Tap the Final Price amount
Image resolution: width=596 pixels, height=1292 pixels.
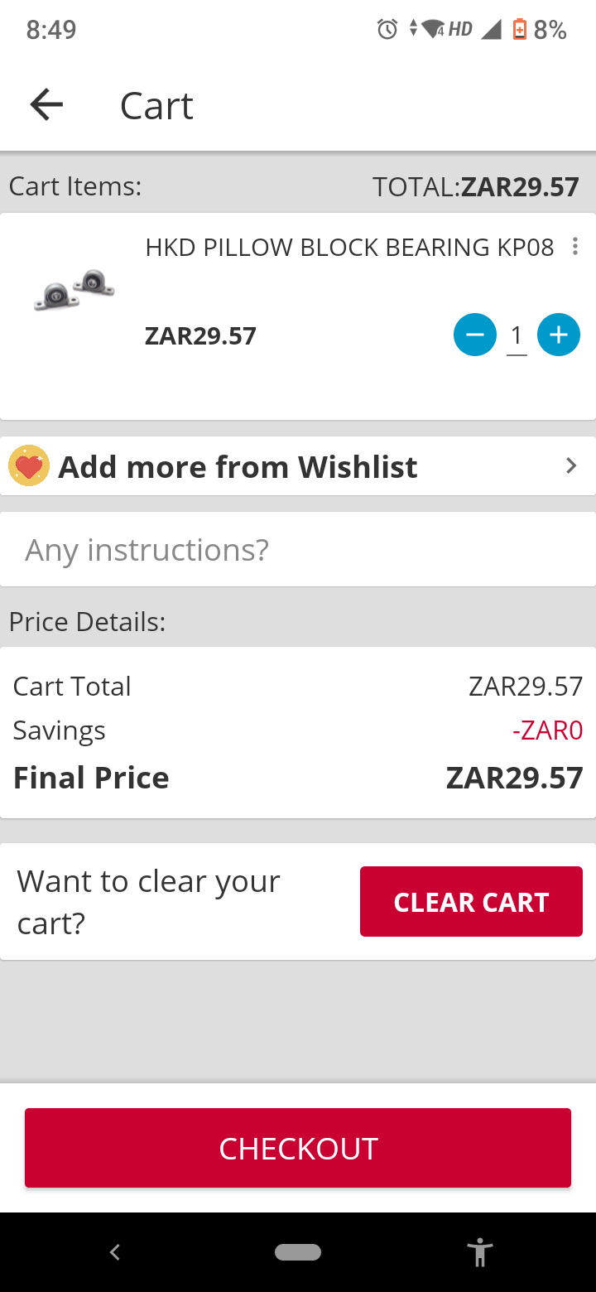click(515, 778)
